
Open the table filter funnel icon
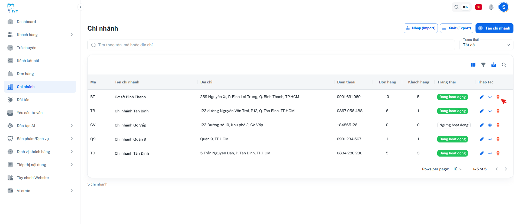[x=483, y=65]
